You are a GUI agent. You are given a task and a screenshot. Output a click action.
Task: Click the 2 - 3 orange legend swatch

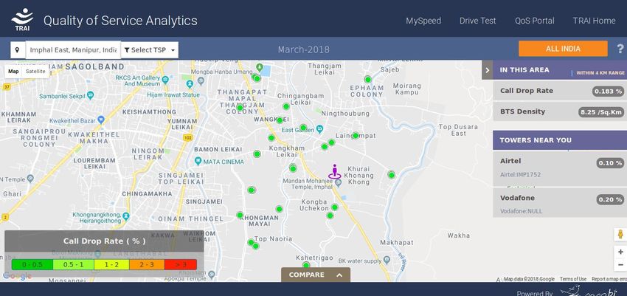147,264
